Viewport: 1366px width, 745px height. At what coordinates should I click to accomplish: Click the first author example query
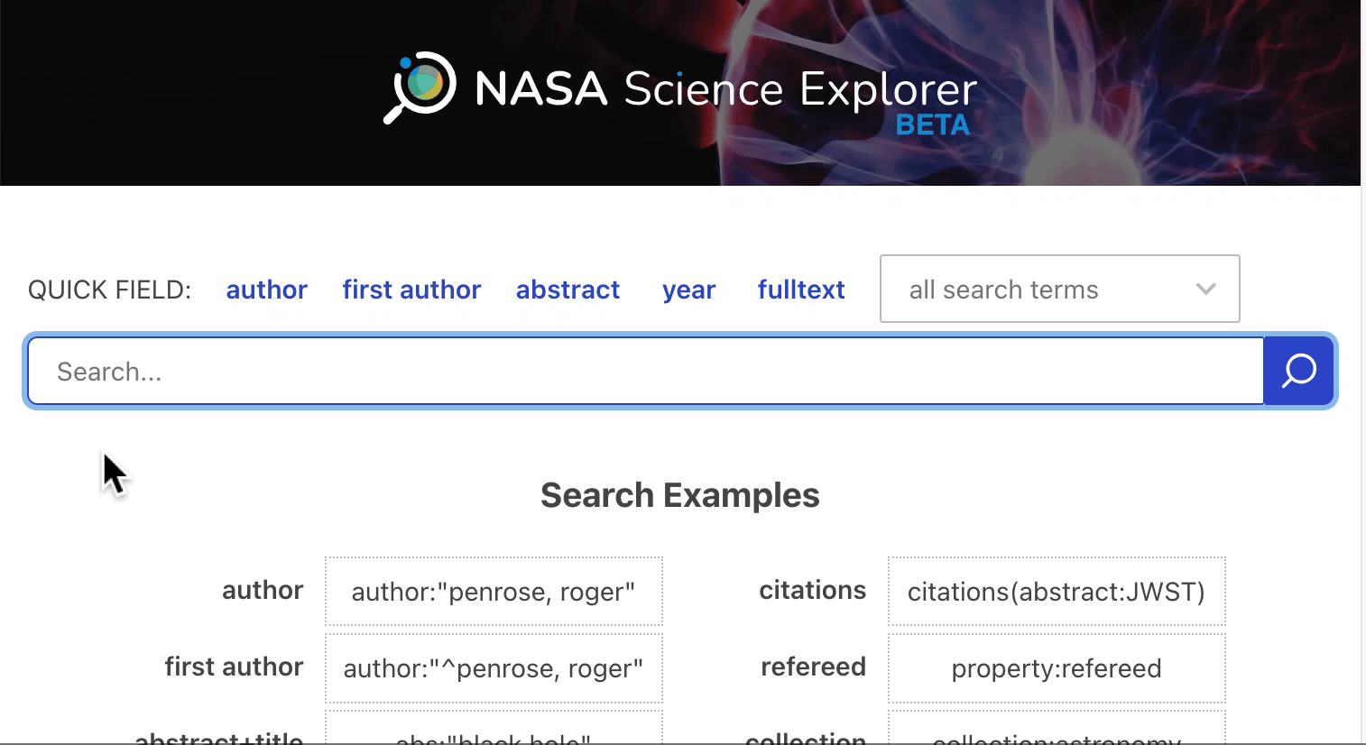click(x=494, y=667)
